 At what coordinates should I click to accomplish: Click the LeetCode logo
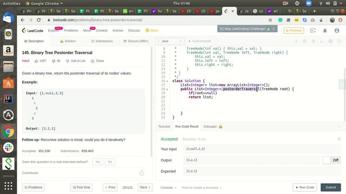pyautogui.click(x=32, y=31)
